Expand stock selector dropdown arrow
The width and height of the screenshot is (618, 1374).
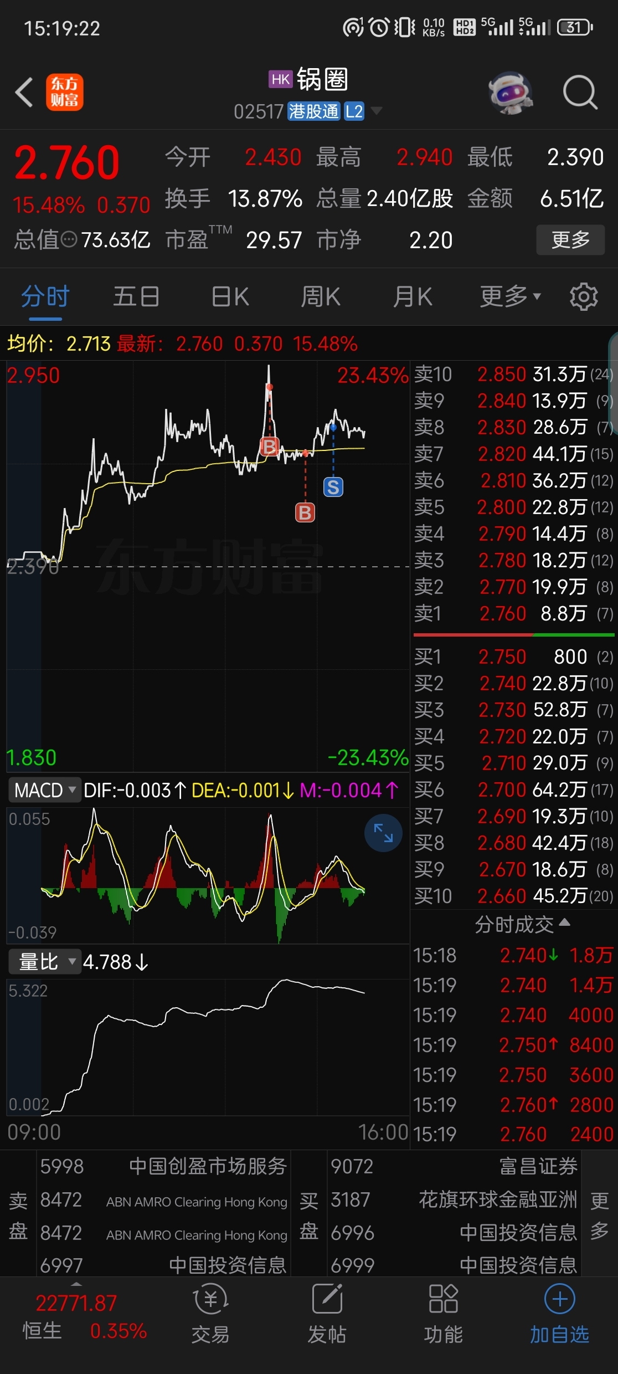click(x=376, y=111)
